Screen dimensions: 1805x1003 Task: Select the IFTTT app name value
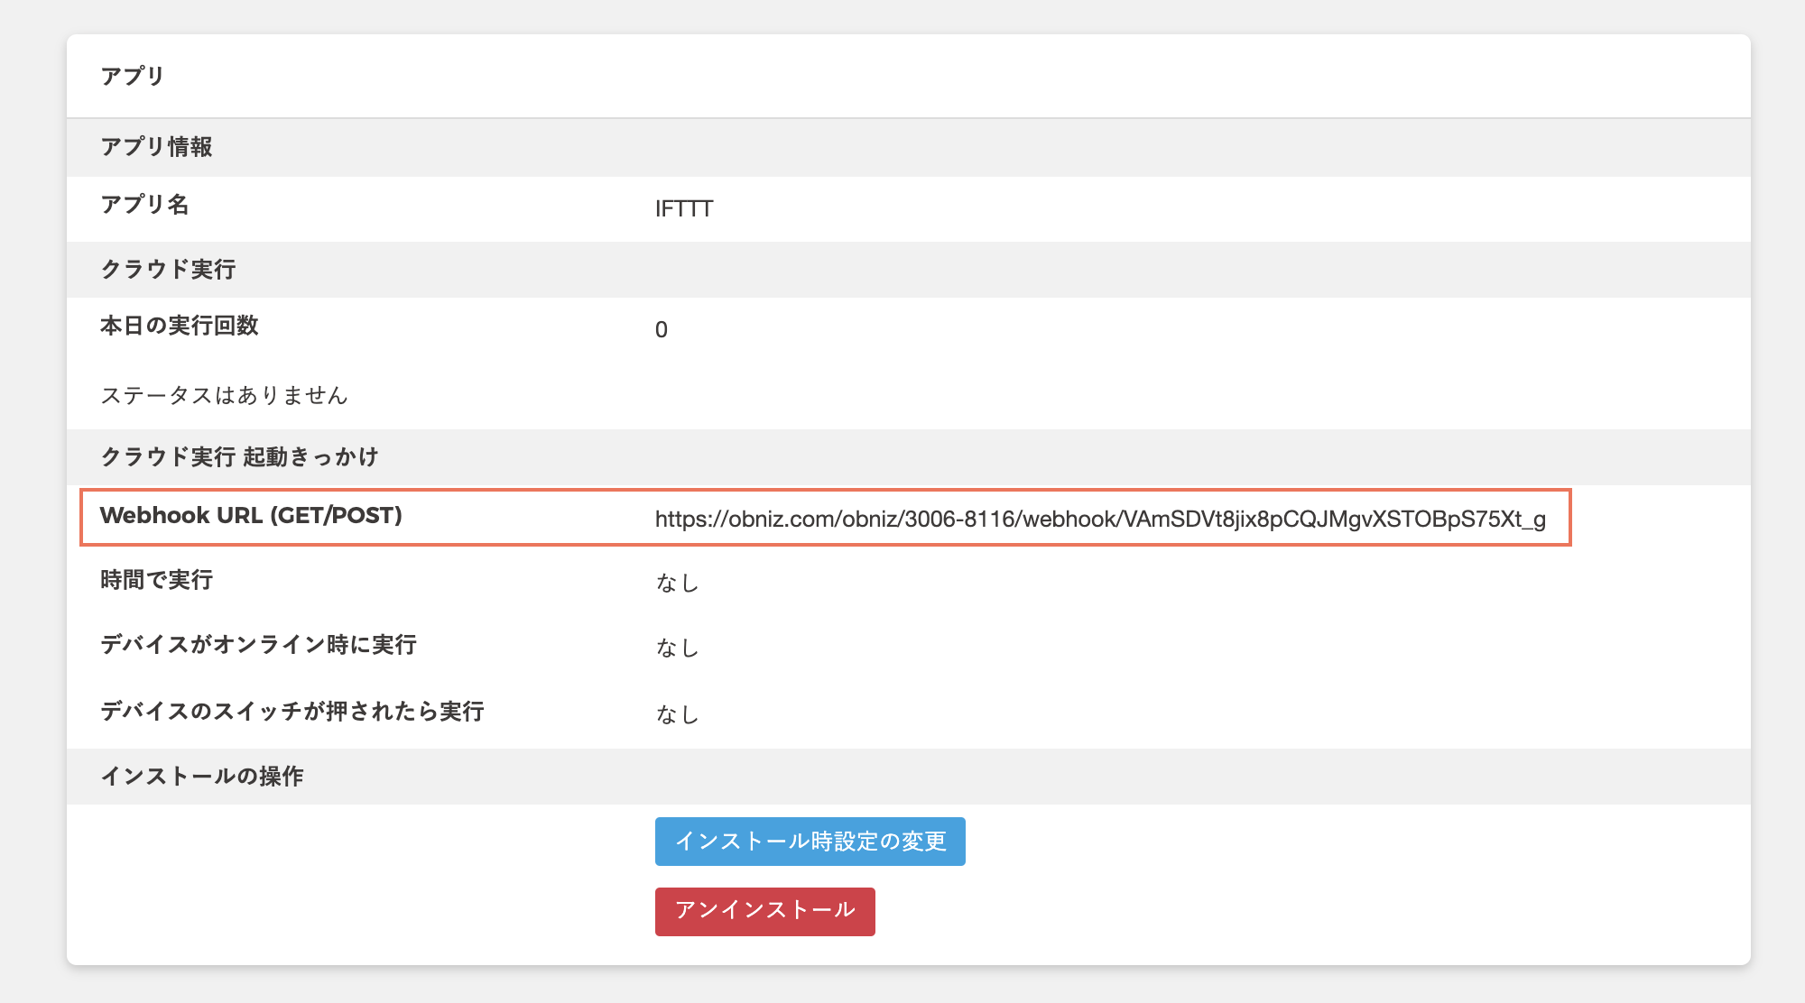683,208
